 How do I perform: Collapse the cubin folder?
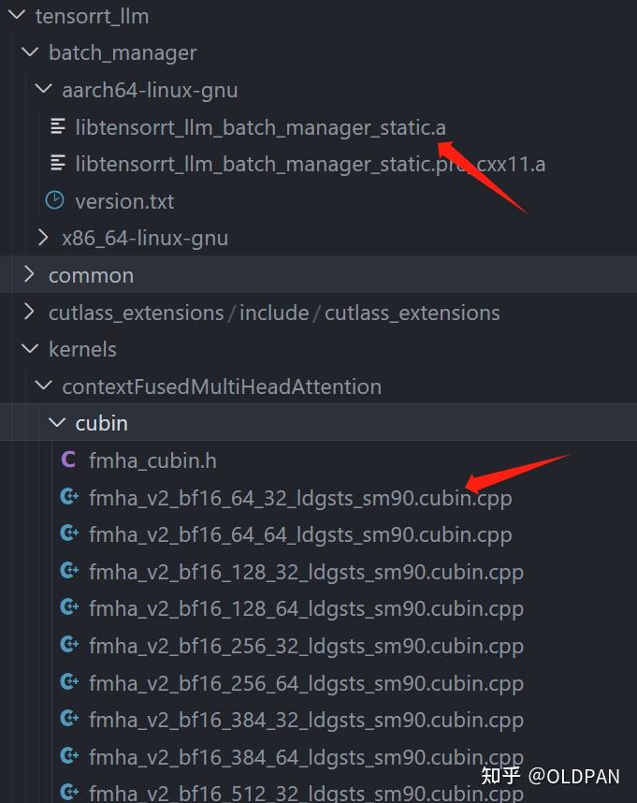tap(56, 423)
